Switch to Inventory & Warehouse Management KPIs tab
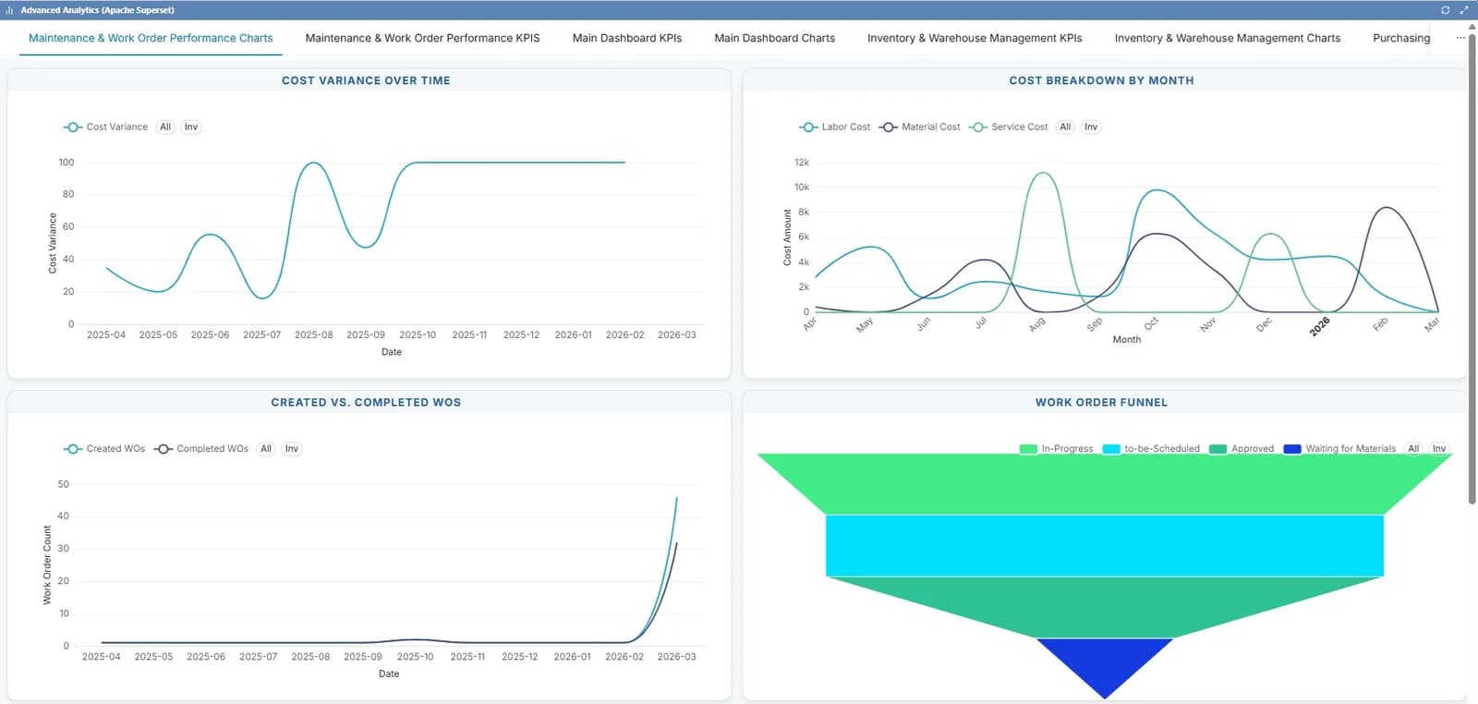The height and width of the screenshot is (704, 1478). (975, 38)
